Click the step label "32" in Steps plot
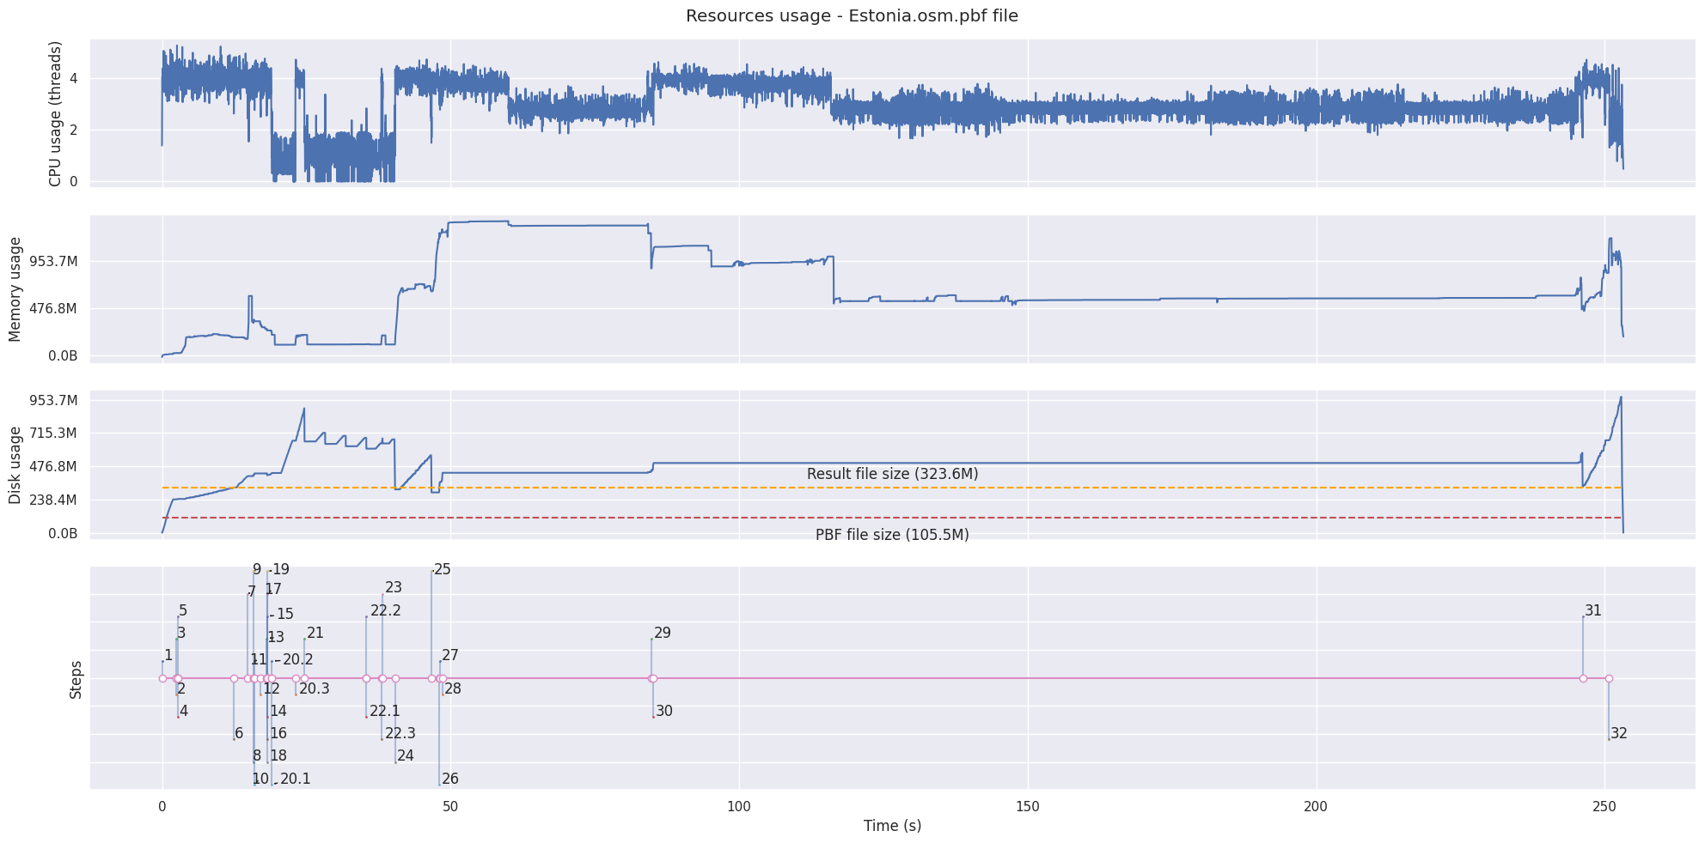This screenshot has width=1705, height=843. coord(1619,734)
